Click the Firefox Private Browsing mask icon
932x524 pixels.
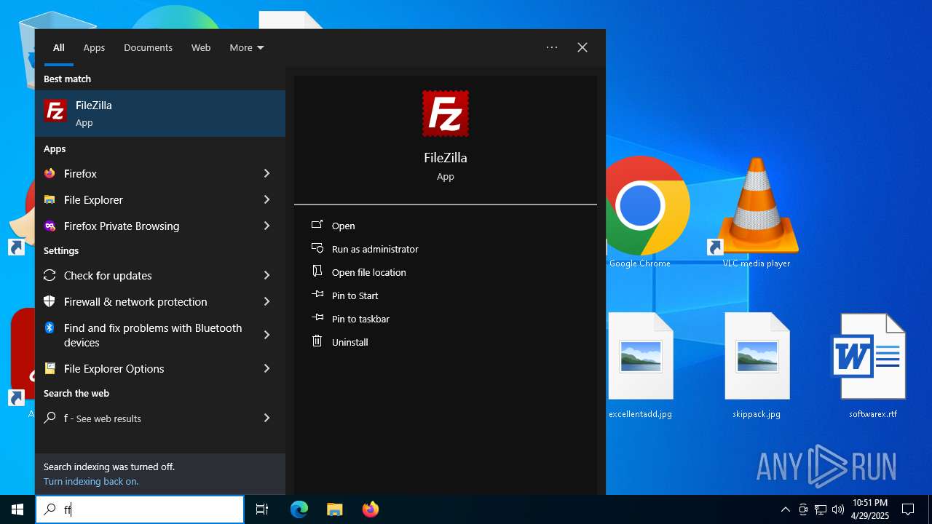pos(50,226)
